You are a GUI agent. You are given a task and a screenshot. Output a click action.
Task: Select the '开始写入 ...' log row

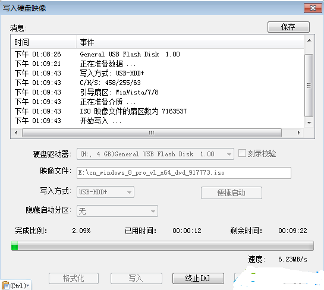click(158, 121)
